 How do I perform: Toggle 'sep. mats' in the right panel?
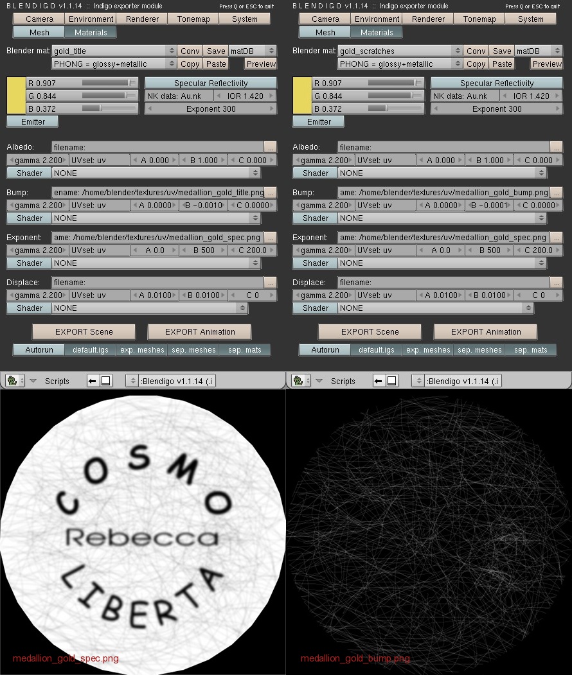(531, 350)
